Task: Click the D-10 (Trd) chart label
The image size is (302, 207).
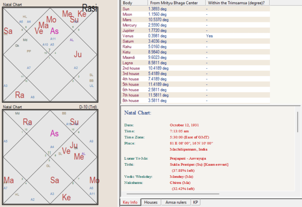Action: [88, 107]
